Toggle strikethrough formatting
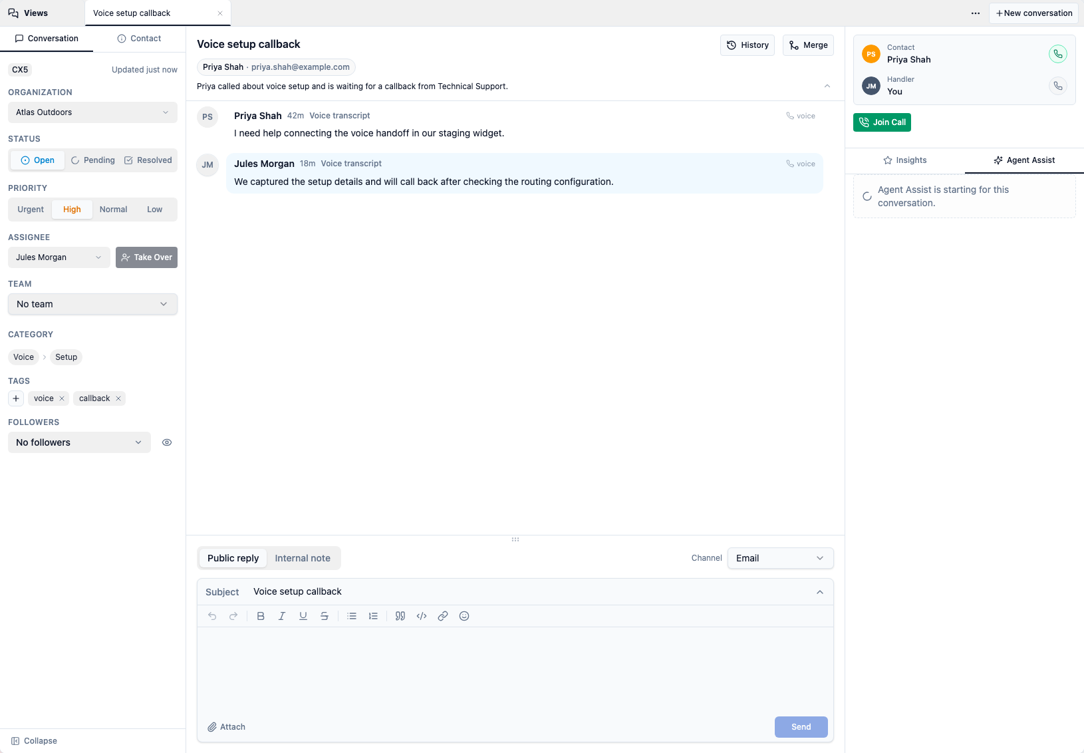The width and height of the screenshot is (1084, 753). [325, 616]
